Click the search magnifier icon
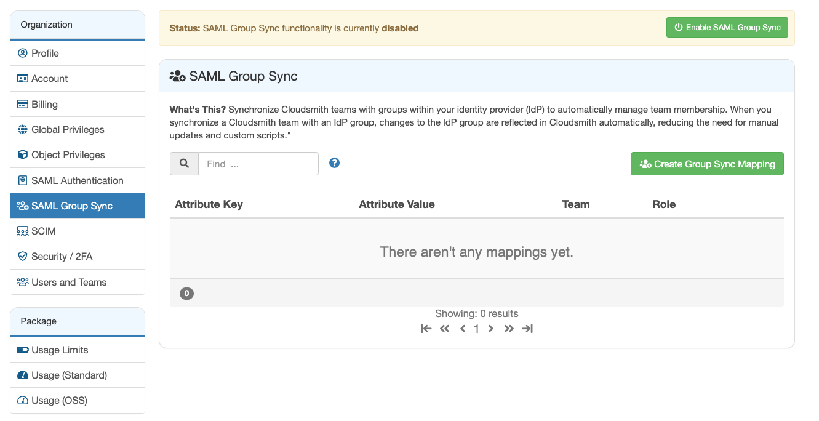 pos(184,164)
